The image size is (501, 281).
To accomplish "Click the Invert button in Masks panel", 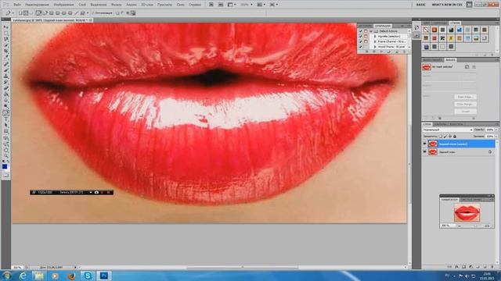I will pyautogui.click(x=465, y=112).
